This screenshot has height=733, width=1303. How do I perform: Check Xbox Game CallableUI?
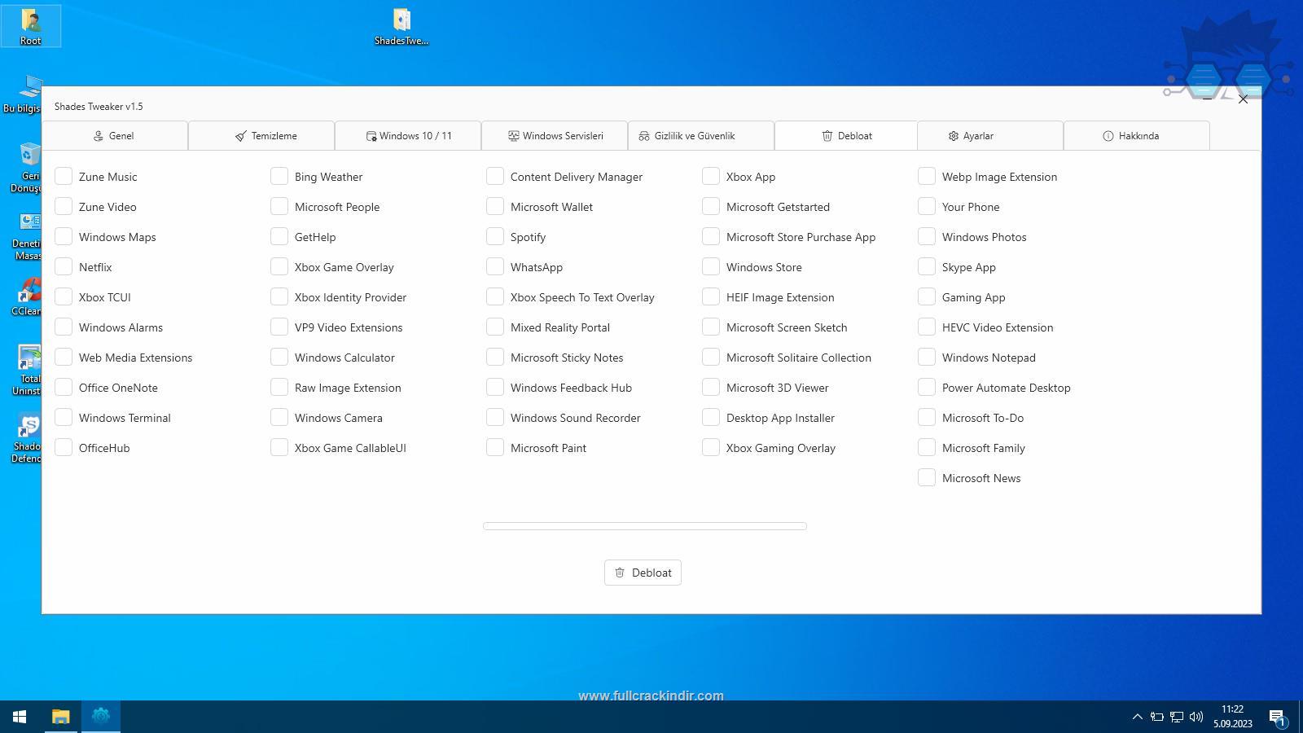279,447
